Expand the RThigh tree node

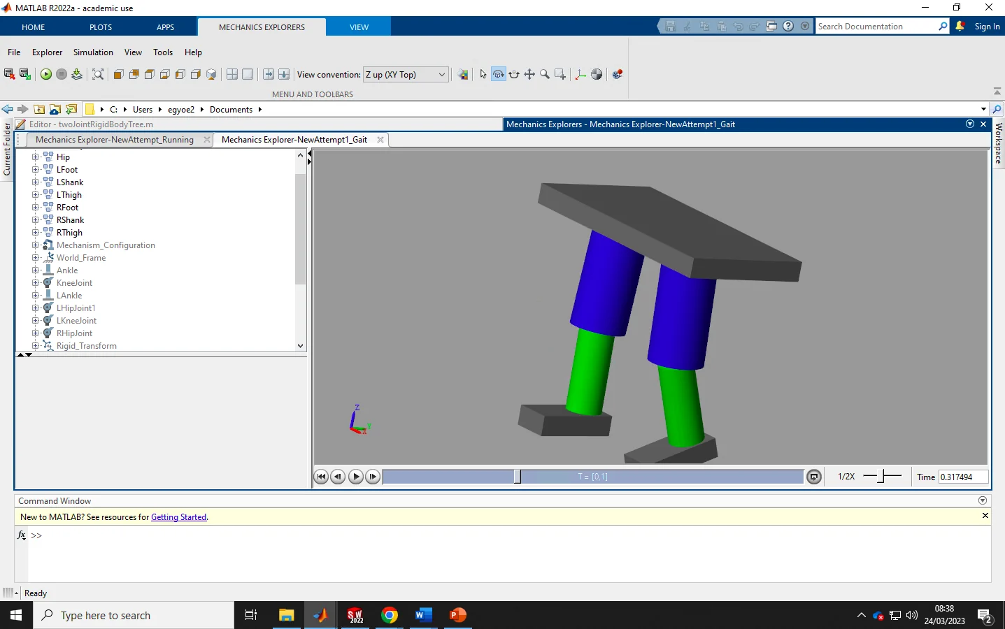click(x=35, y=233)
